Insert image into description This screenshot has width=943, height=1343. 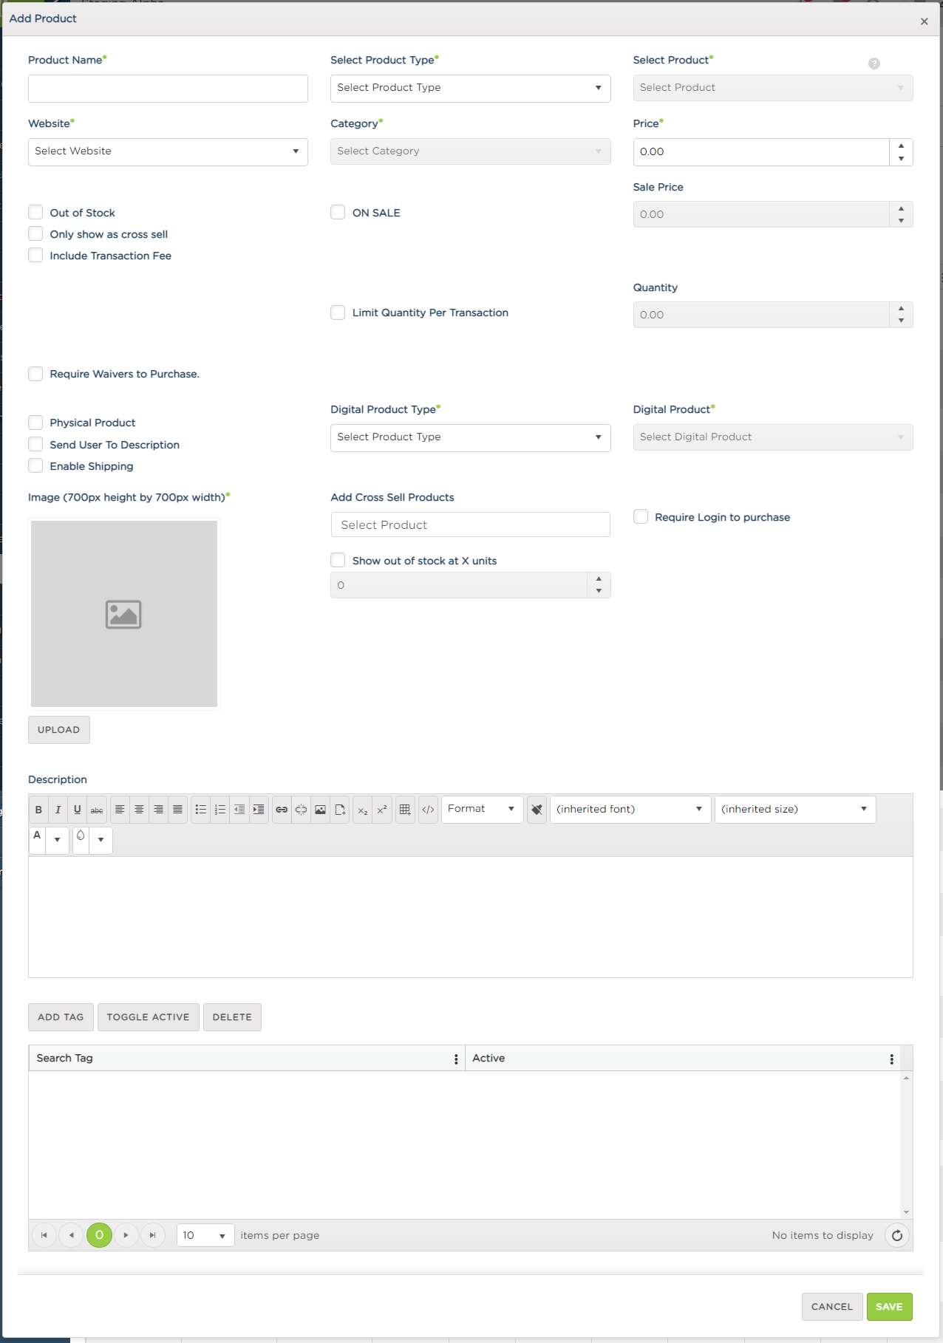pyautogui.click(x=320, y=810)
